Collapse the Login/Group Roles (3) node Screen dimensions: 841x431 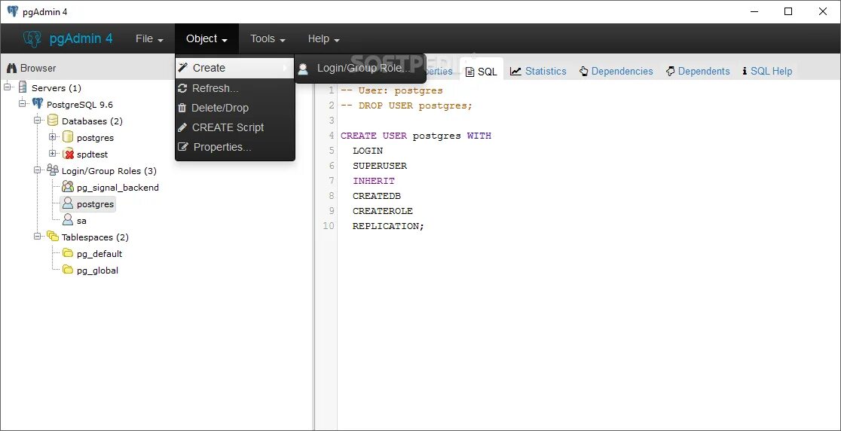(x=38, y=170)
